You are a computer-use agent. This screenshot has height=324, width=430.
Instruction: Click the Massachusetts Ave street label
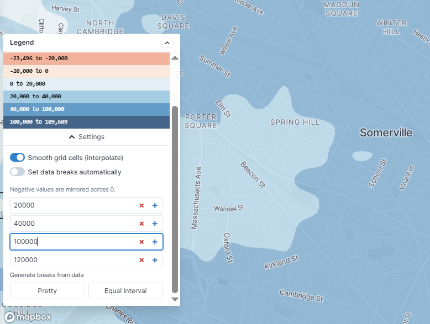click(196, 198)
